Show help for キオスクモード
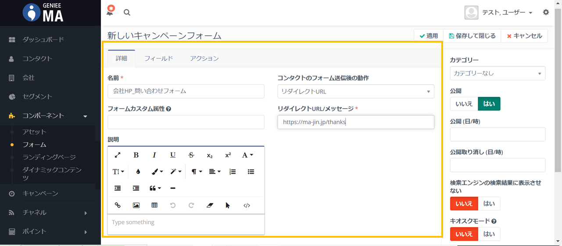Screen dimensions: 562x246 coord(494,221)
